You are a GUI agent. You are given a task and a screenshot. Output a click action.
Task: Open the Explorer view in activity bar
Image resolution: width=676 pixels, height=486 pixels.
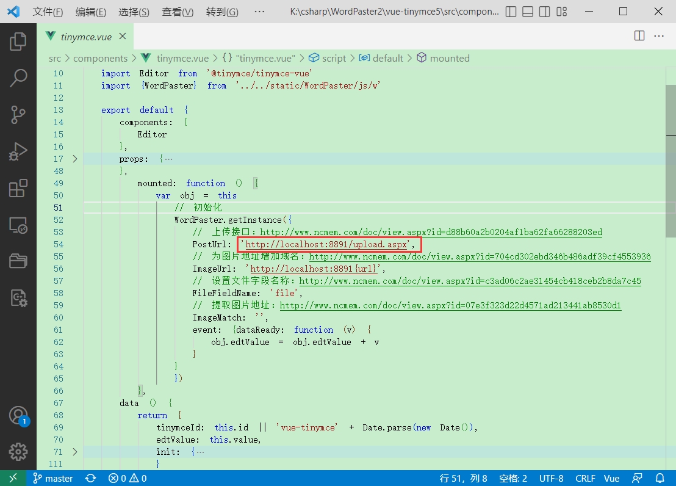18,42
